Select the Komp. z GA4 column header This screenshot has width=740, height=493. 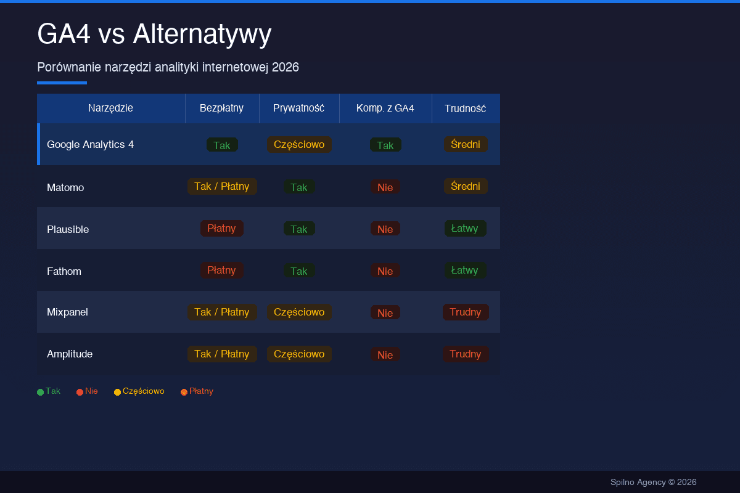[x=385, y=108]
